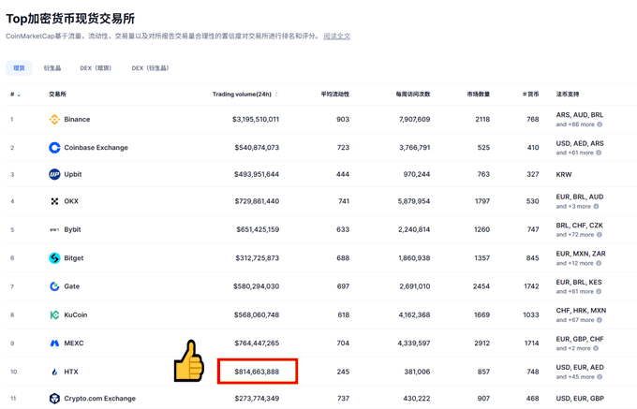
Task: Click Gate coins count 1742
Action: click(x=531, y=286)
